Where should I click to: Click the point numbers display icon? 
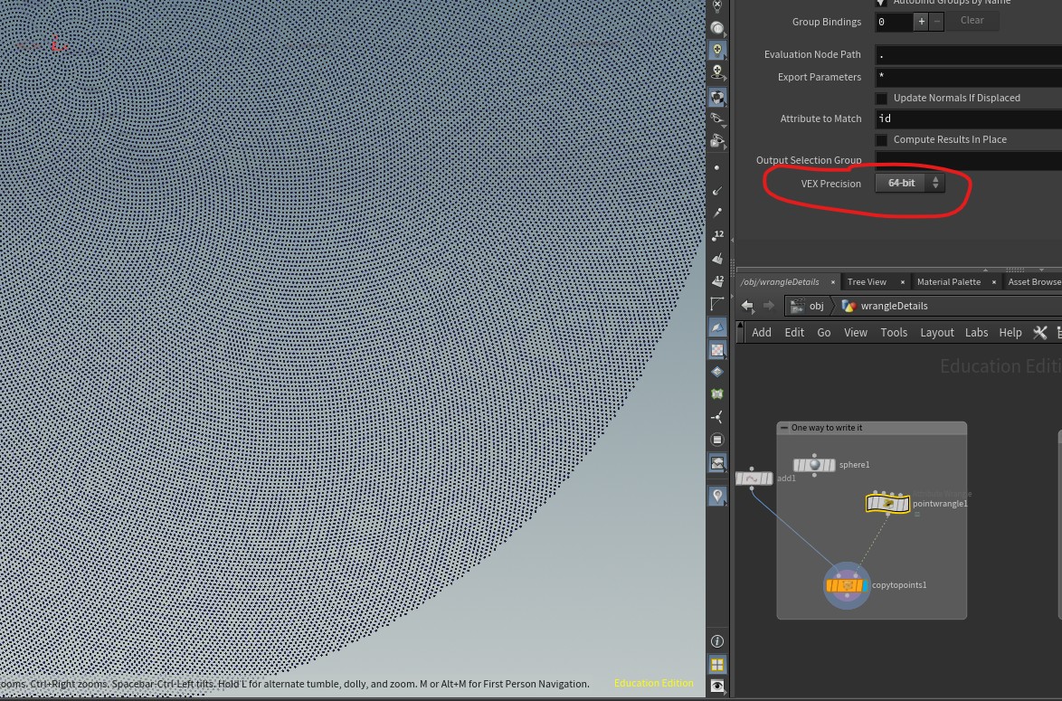coord(717,237)
